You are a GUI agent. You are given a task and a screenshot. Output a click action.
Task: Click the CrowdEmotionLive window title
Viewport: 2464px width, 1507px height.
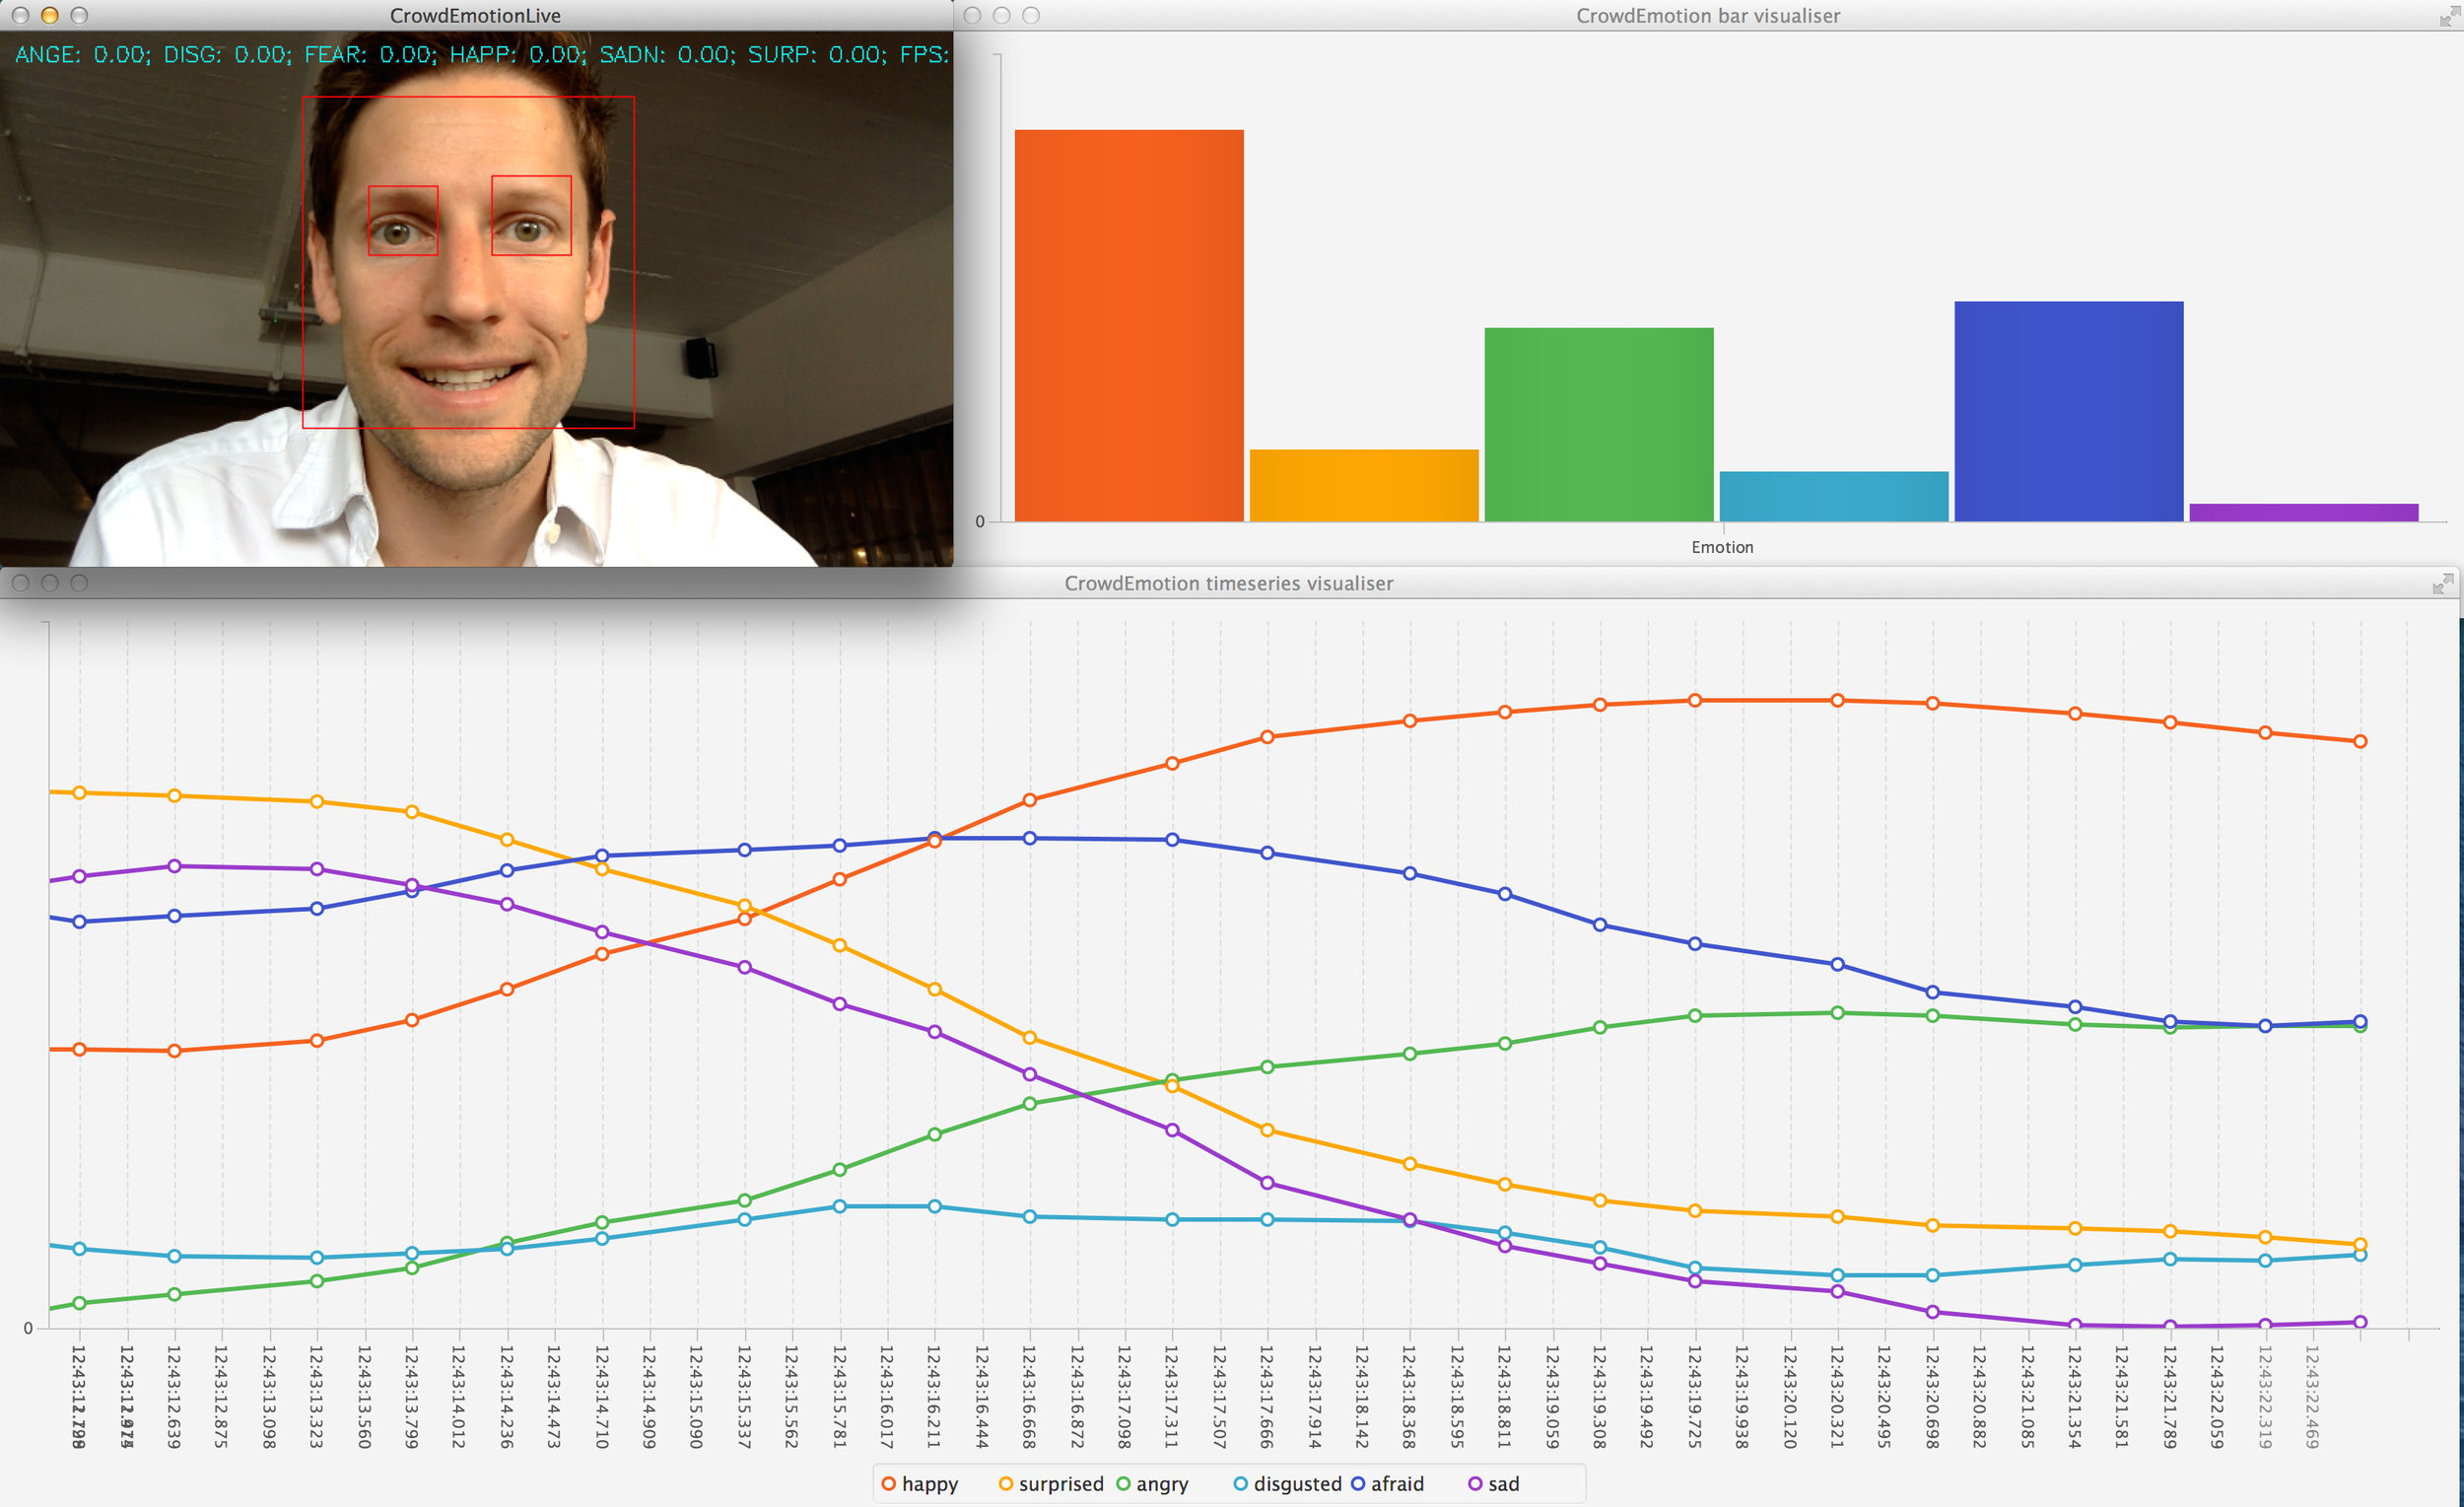coord(475,15)
